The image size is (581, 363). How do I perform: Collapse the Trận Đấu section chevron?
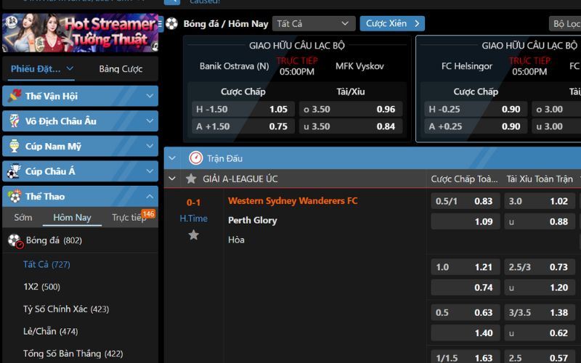click(x=172, y=158)
